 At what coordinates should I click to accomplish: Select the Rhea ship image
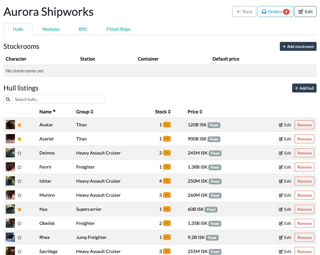[x=10, y=237]
